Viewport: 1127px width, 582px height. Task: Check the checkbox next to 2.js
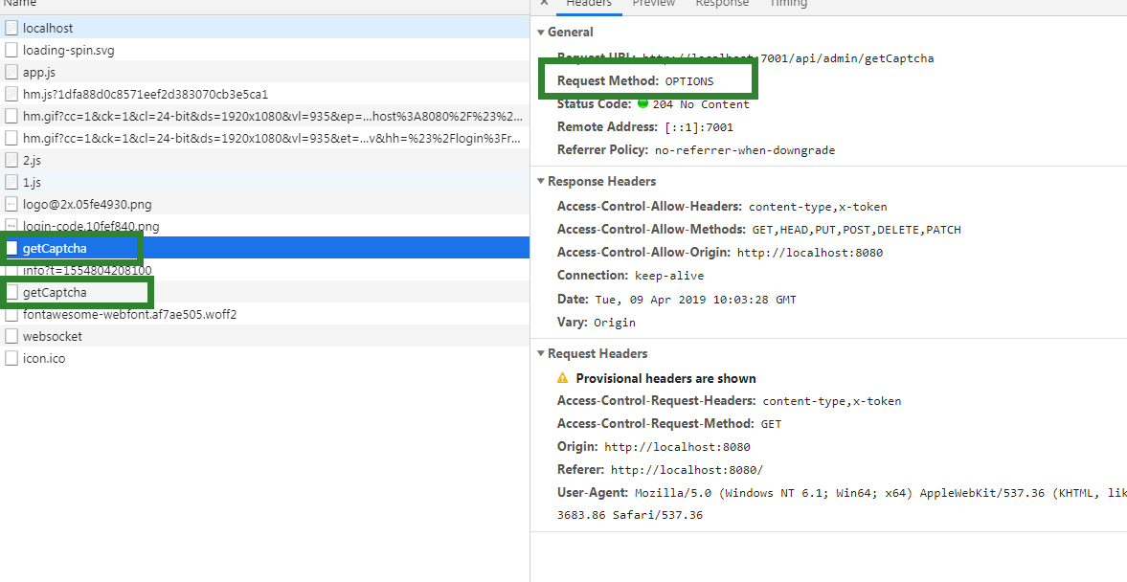[11, 159]
